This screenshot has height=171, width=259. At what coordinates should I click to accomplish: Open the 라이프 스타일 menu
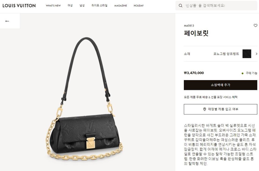99,5
